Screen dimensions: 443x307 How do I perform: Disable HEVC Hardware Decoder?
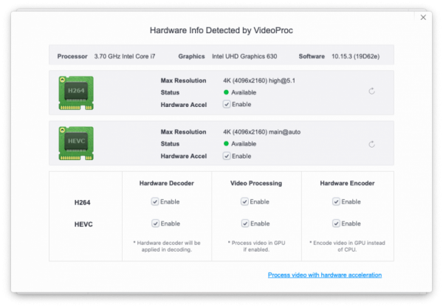[155, 224]
